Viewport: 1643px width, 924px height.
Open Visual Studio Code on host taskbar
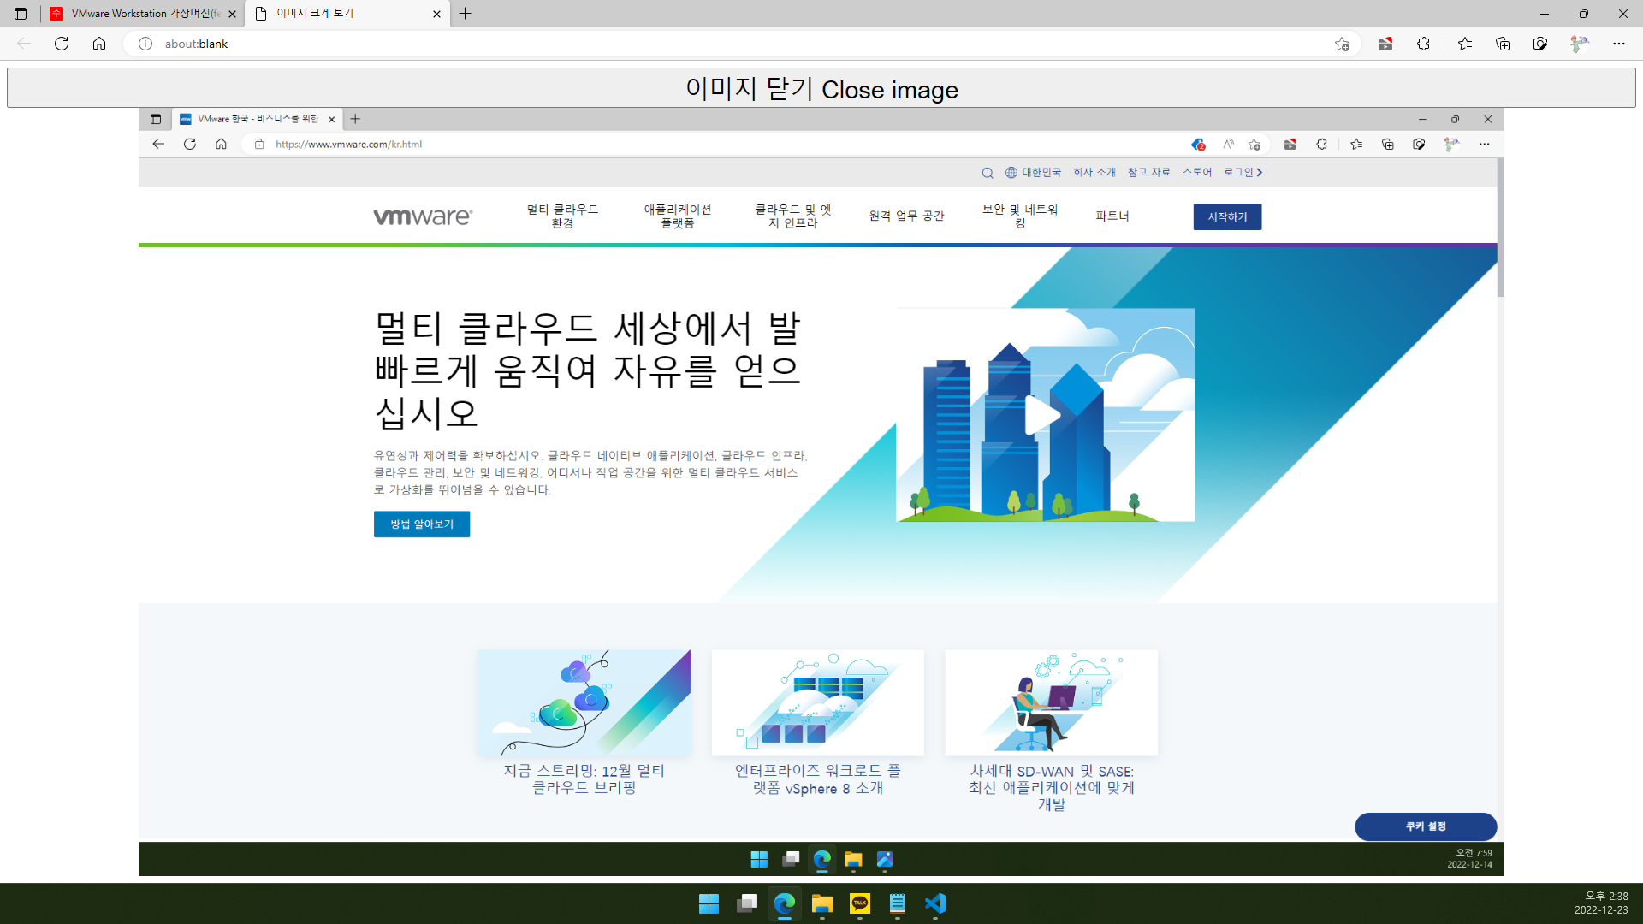(x=935, y=903)
